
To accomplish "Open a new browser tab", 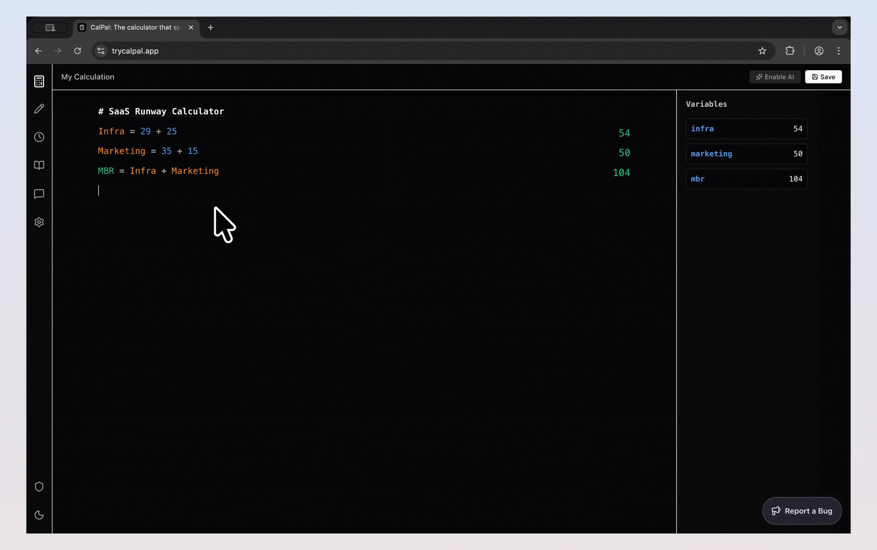I will click(211, 27).
